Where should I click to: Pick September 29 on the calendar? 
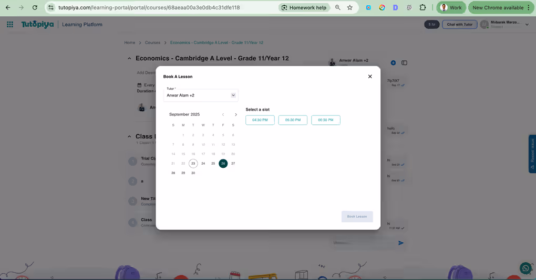pyautogui.click(x=183, y=173)
